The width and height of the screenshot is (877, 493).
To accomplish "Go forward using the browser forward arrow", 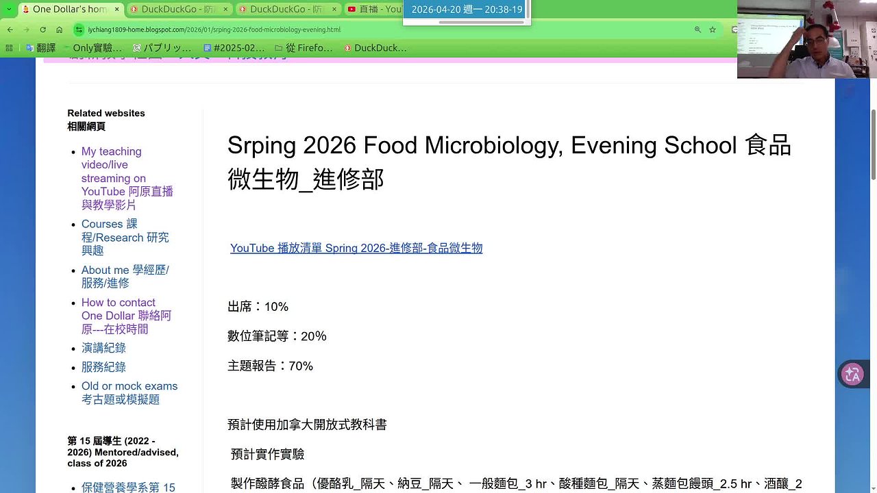I will 26,29.
